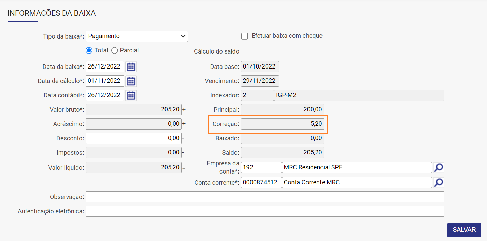The width and height of the screenshot is (487, 241).
Task: Click the Data base field 01/10/2022
Action: coord(260,67)
